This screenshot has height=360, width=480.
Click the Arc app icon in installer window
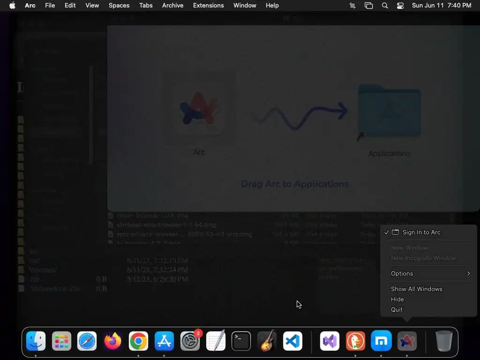[199, 108]
